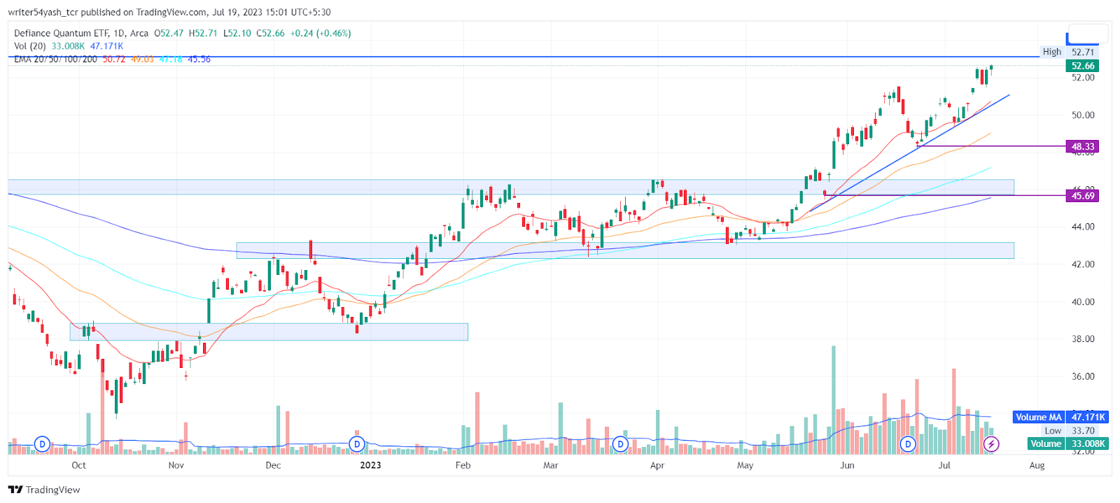Click the Apr label on time axis

pos(657,465)
